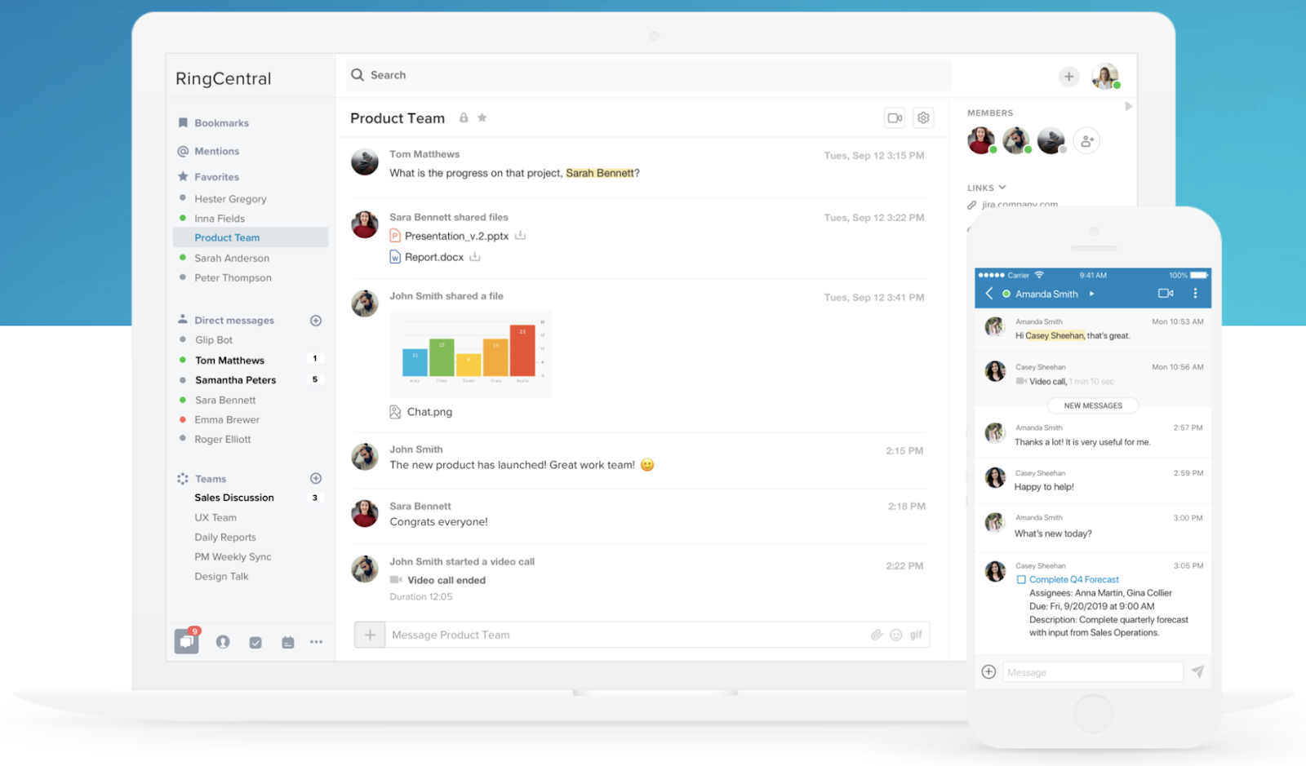This screenshot has height=766, width=1306.
Task: Start a video call on the phone
Action: coord(1166,294)
